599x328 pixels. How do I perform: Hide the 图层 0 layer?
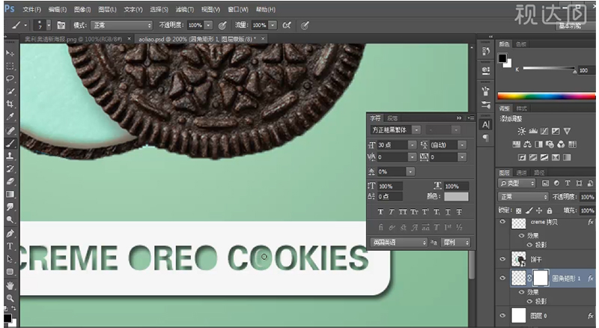502,315
